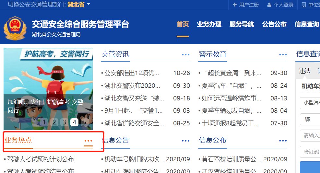Open news 湖北省道路交通安全...
Viewport: 320px width, 173px height.
coord(134,123)
